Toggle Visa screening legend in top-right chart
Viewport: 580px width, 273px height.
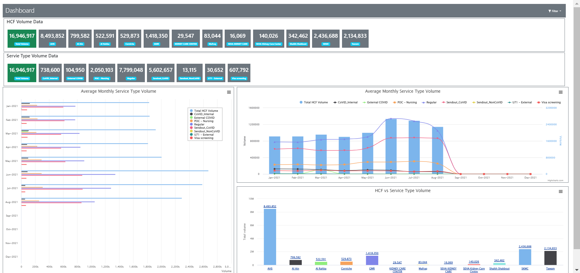pos(549,102)
